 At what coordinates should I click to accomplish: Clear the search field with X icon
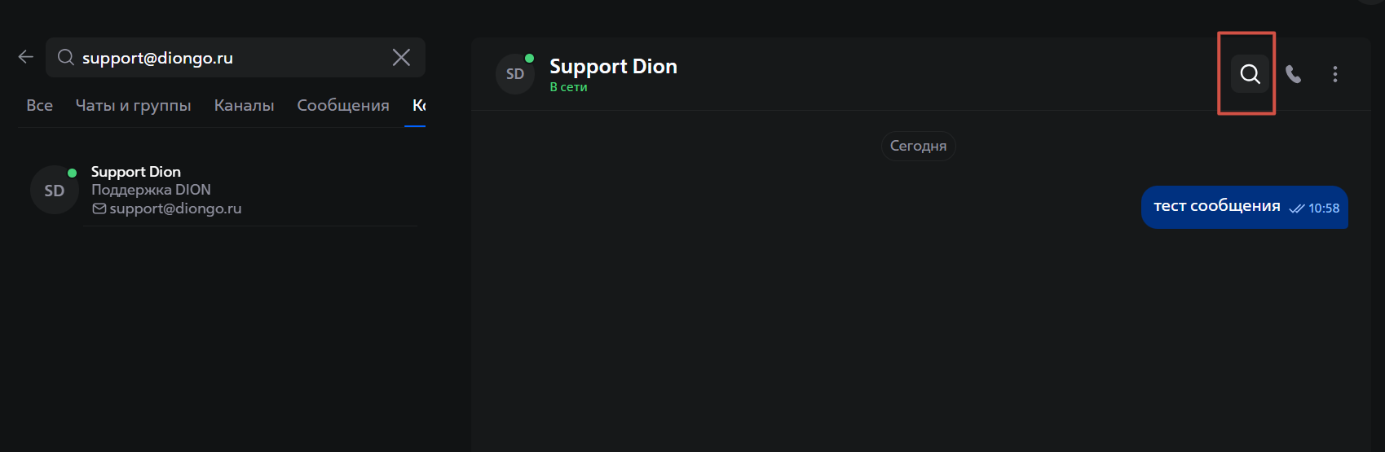401,57
